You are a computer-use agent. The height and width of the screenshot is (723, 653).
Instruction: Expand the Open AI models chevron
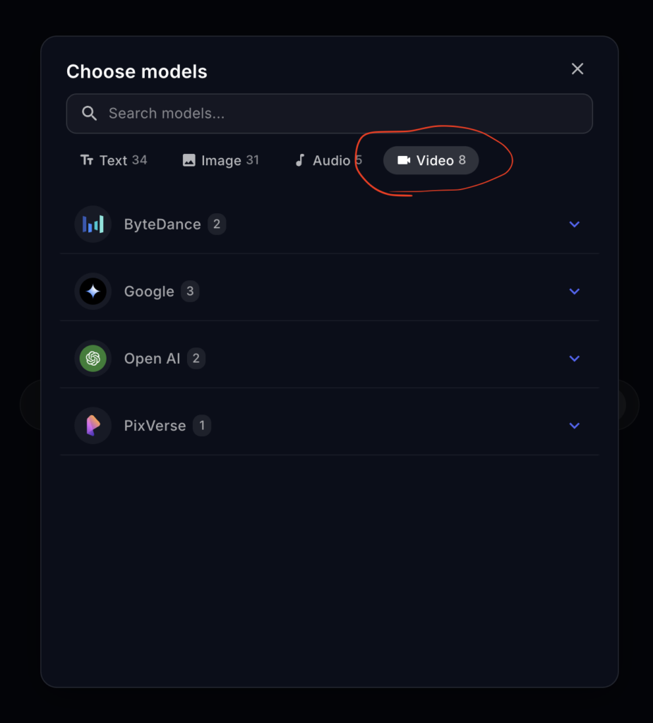[575, 359]
